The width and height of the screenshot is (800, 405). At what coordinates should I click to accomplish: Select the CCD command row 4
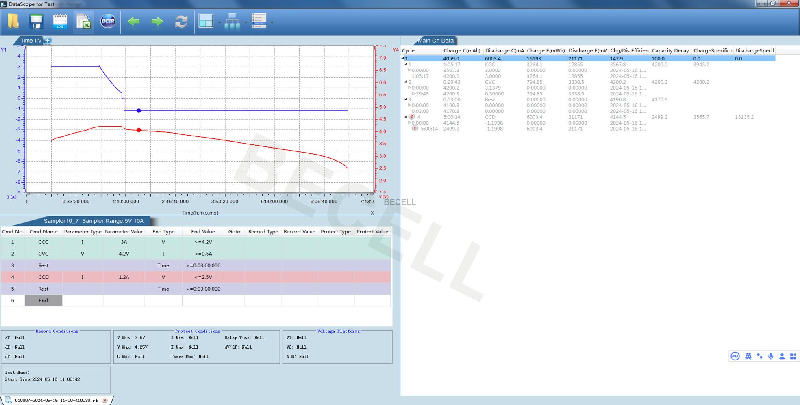click(x=196, y=277)
